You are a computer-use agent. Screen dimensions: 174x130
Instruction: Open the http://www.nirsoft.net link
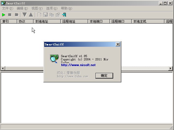[78, 65]
